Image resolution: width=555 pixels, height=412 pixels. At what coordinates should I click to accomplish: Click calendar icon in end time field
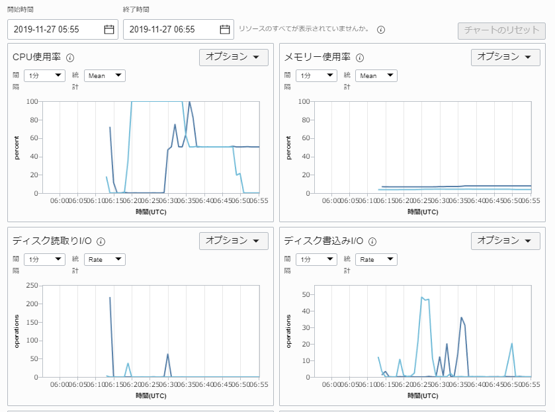coord(225,29)
